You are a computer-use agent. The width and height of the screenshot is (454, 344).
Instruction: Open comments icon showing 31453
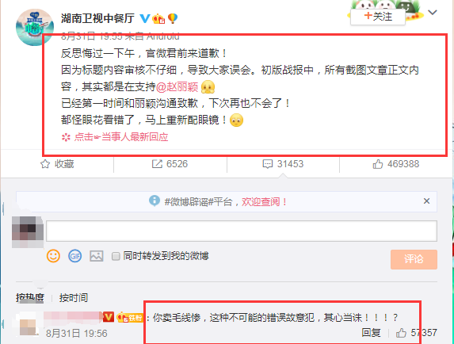(x=268, y=164)
